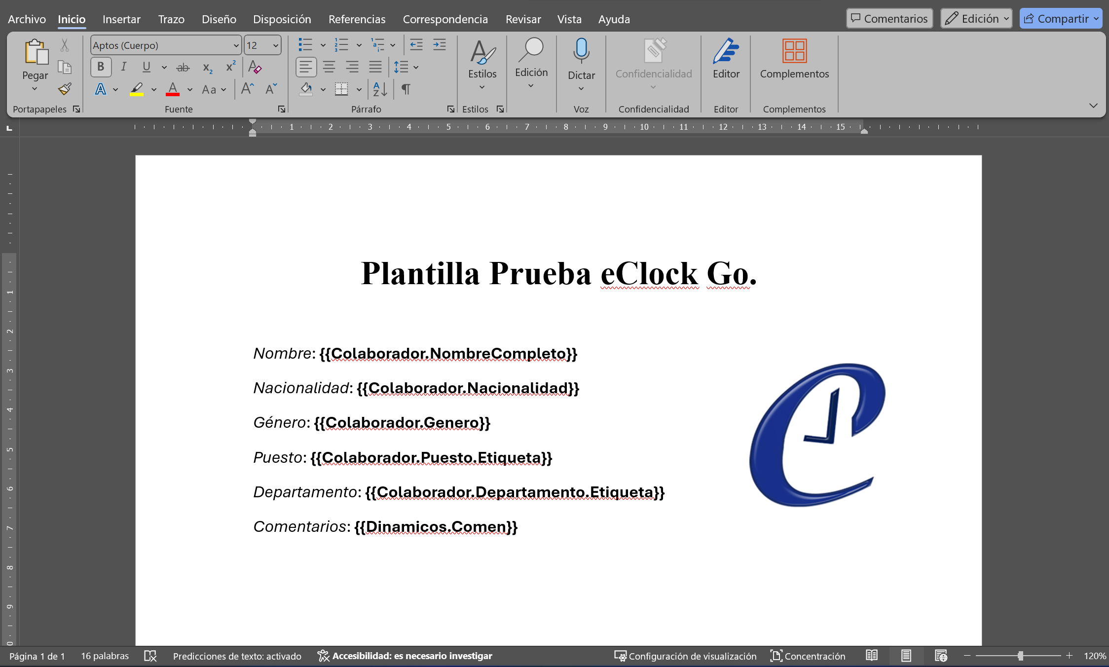Viewport: 1109px width, 667px height.
Task: Apply subscript formatting
Action: [x=208, y=67]
